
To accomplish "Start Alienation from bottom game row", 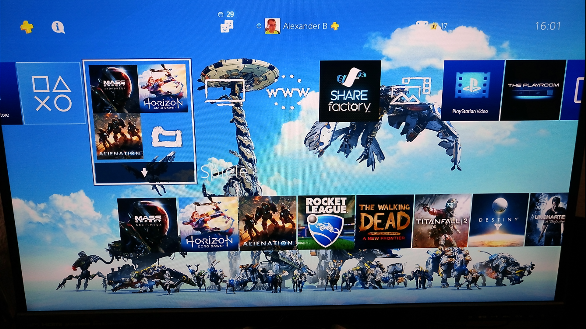I will (x=268, y=223).
